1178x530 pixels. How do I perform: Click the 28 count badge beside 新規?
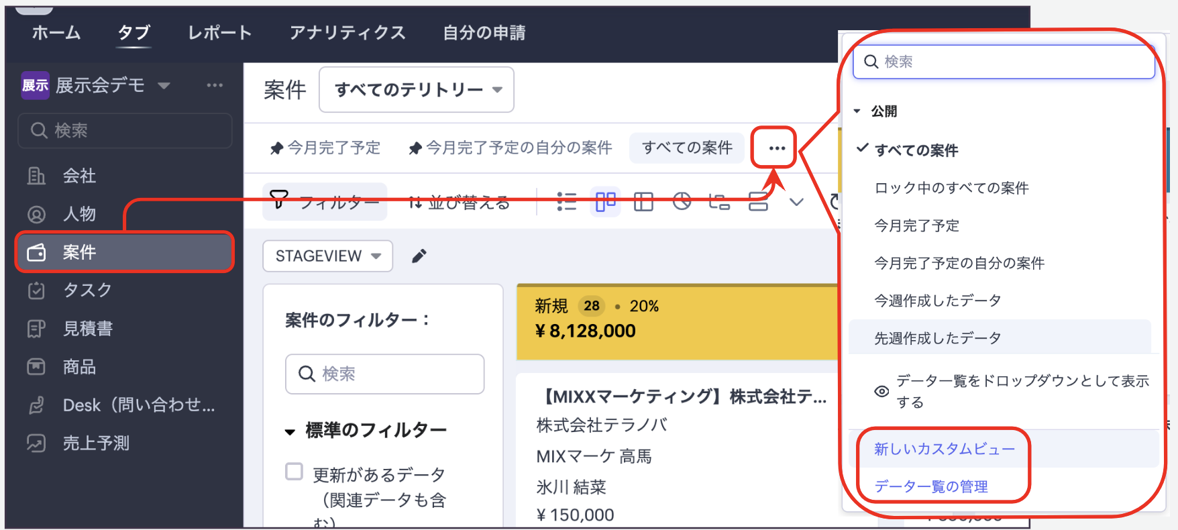click(x=592, y=306)
